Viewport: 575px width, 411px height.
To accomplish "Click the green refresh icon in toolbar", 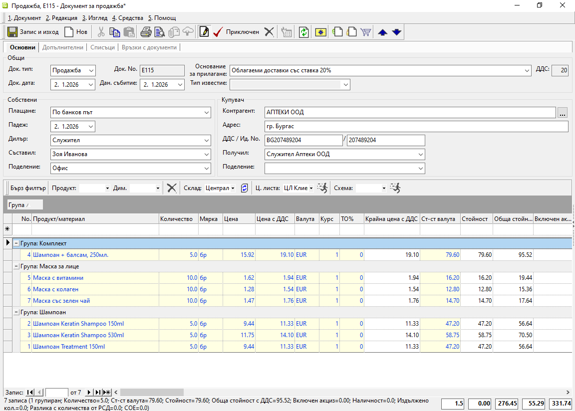I will coord(303,32).
